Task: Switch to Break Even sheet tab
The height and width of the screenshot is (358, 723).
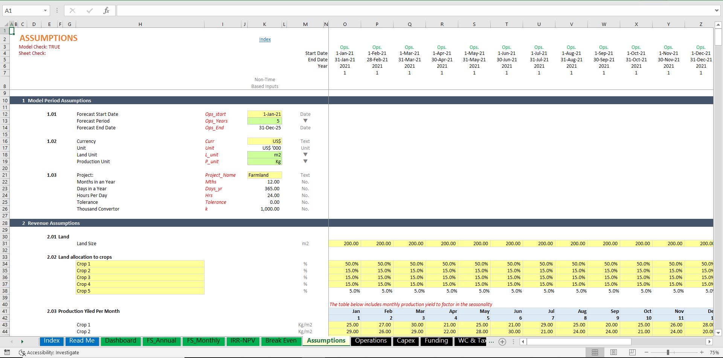Action: [x=281, y=341]
